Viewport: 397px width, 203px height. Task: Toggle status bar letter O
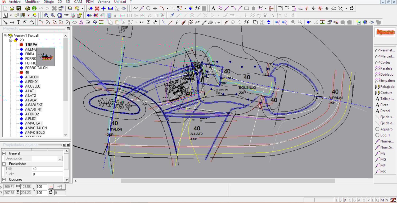363,200
